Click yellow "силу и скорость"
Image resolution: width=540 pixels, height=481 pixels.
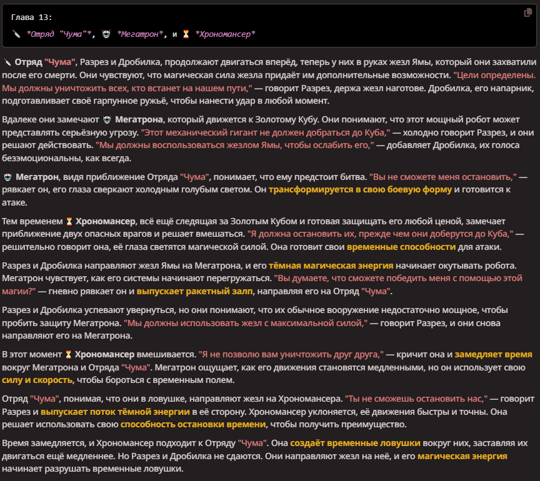[37, 380]
